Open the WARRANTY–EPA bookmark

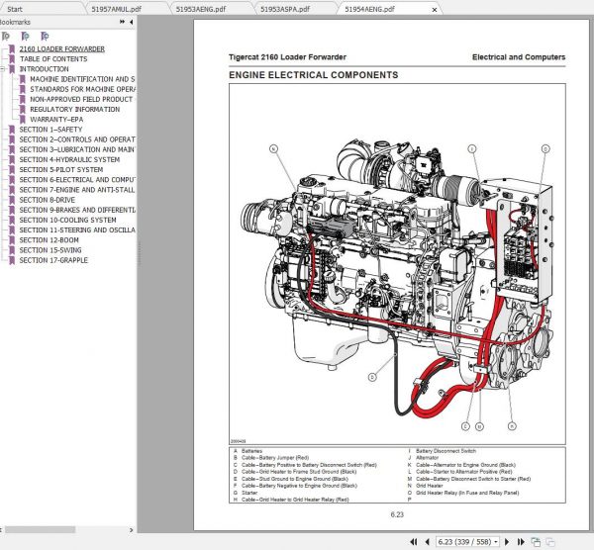56,120
